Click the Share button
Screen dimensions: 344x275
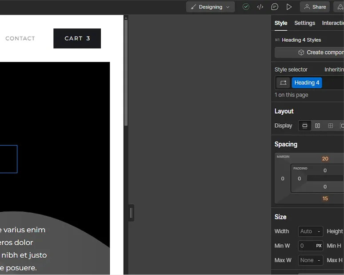click(x=315, y=7)
